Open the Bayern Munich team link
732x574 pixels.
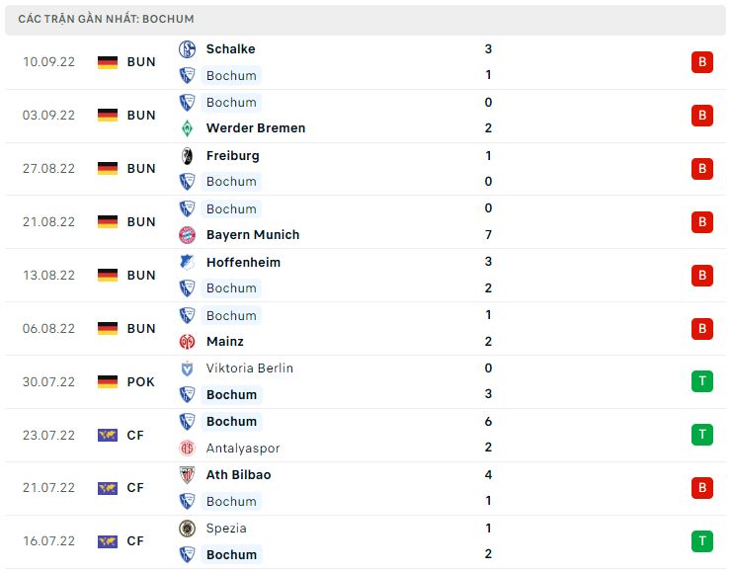click(252, 235)
